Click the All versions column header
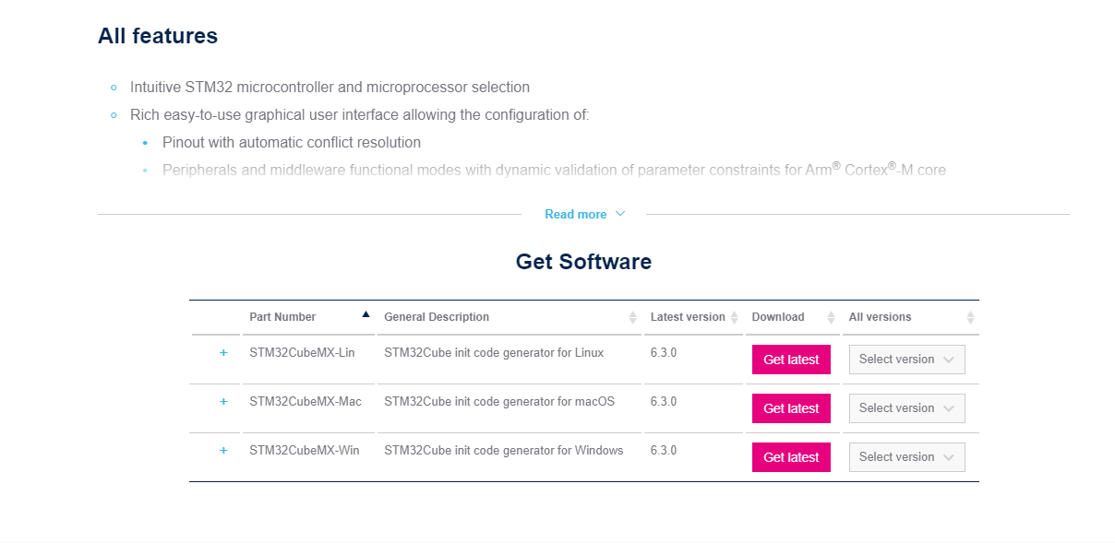Image resolution: width=1115 pixels, height=543 pixels. [880, 317]
